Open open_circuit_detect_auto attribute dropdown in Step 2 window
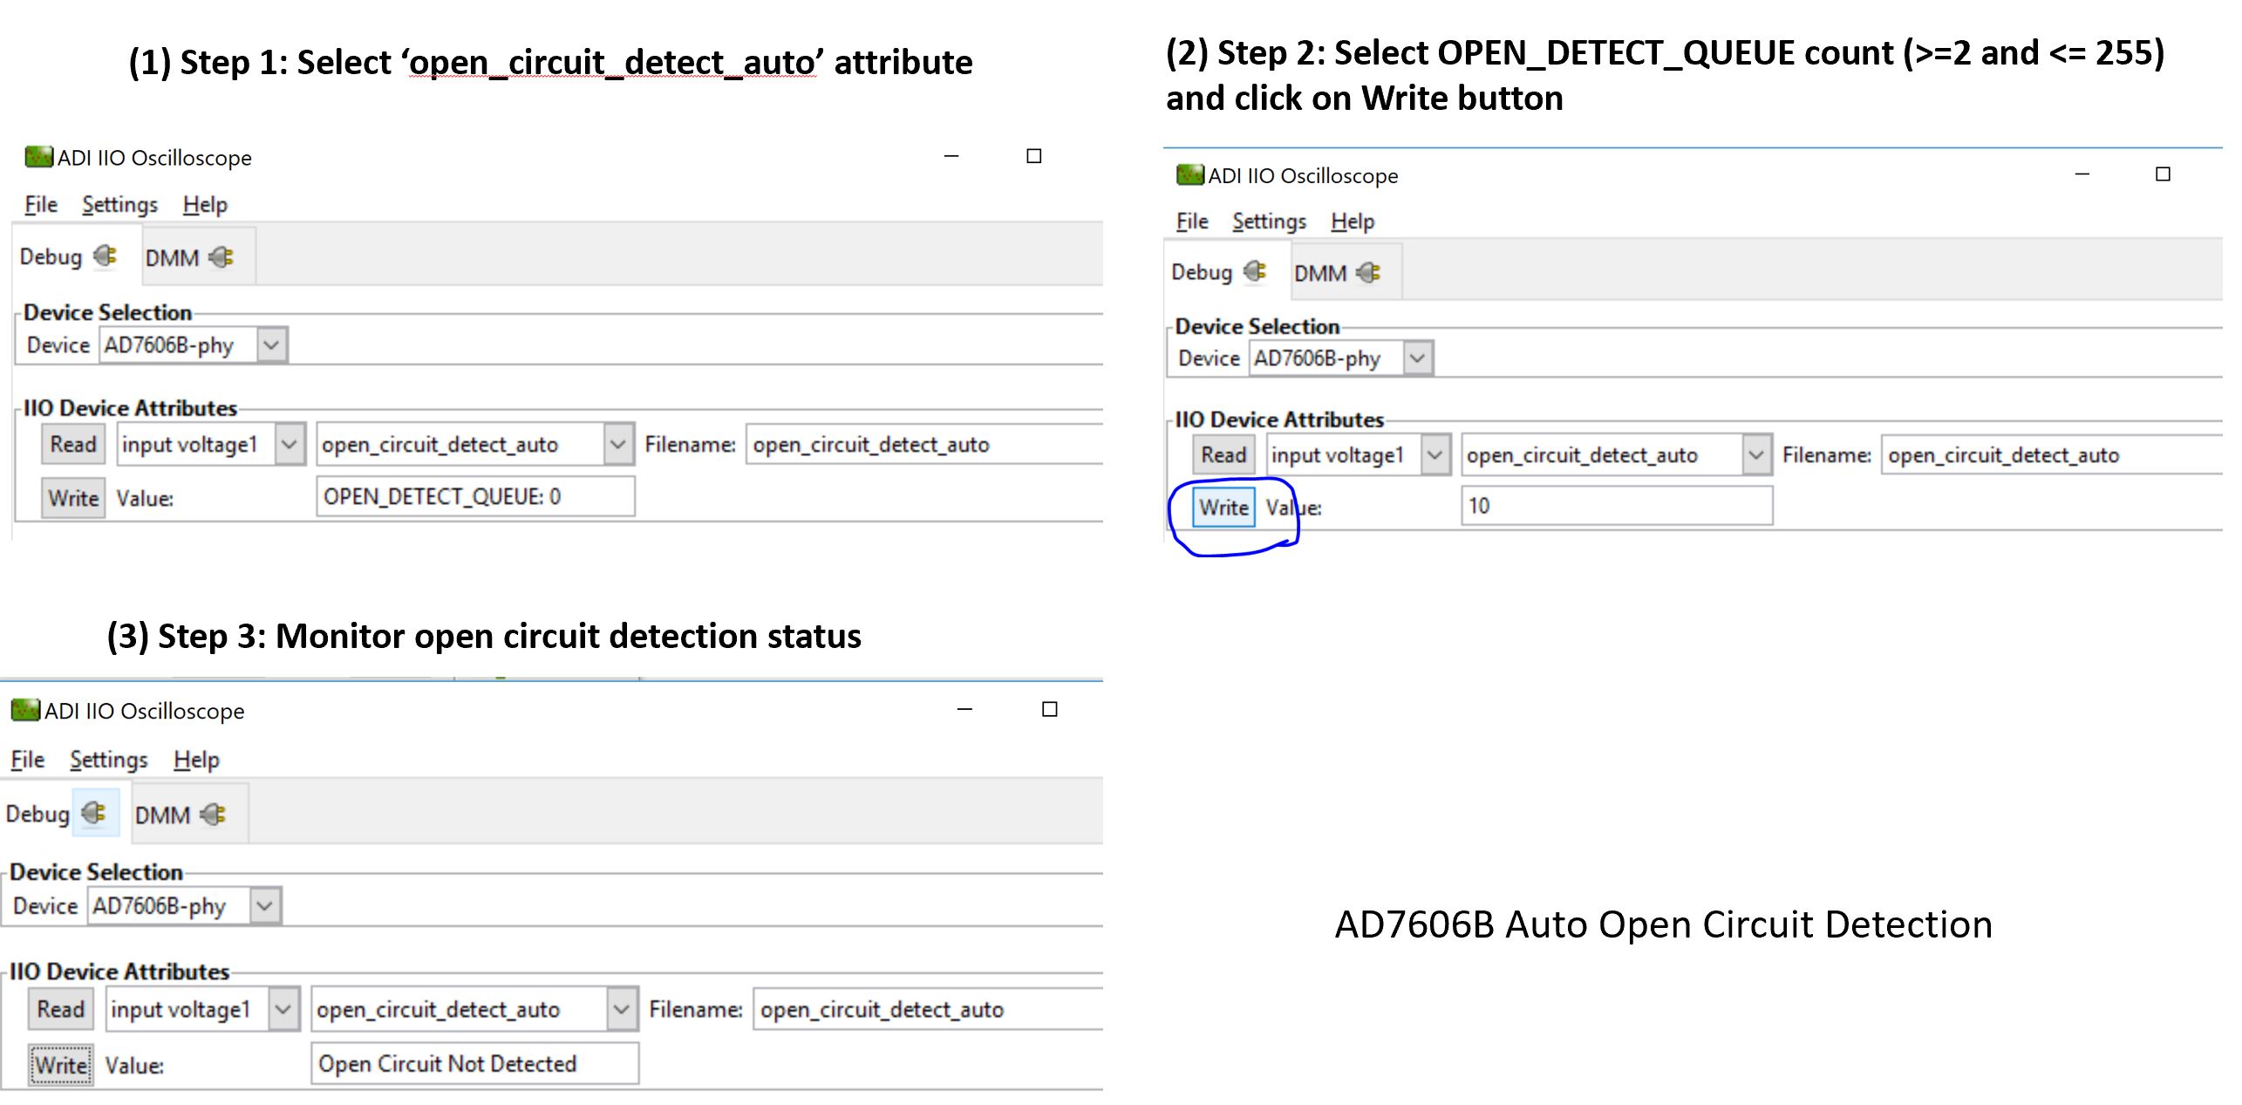The width and height of the screenshot is (2242, 1105). point(1617,454)
